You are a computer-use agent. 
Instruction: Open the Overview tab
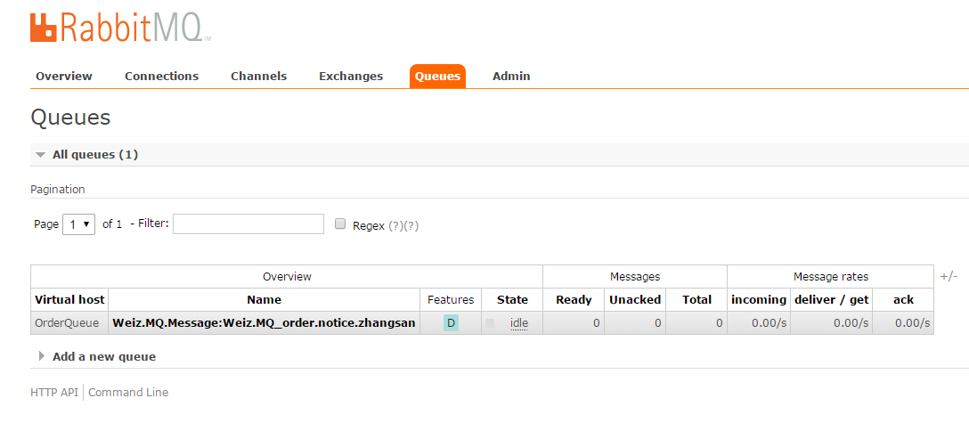[63, 76]
